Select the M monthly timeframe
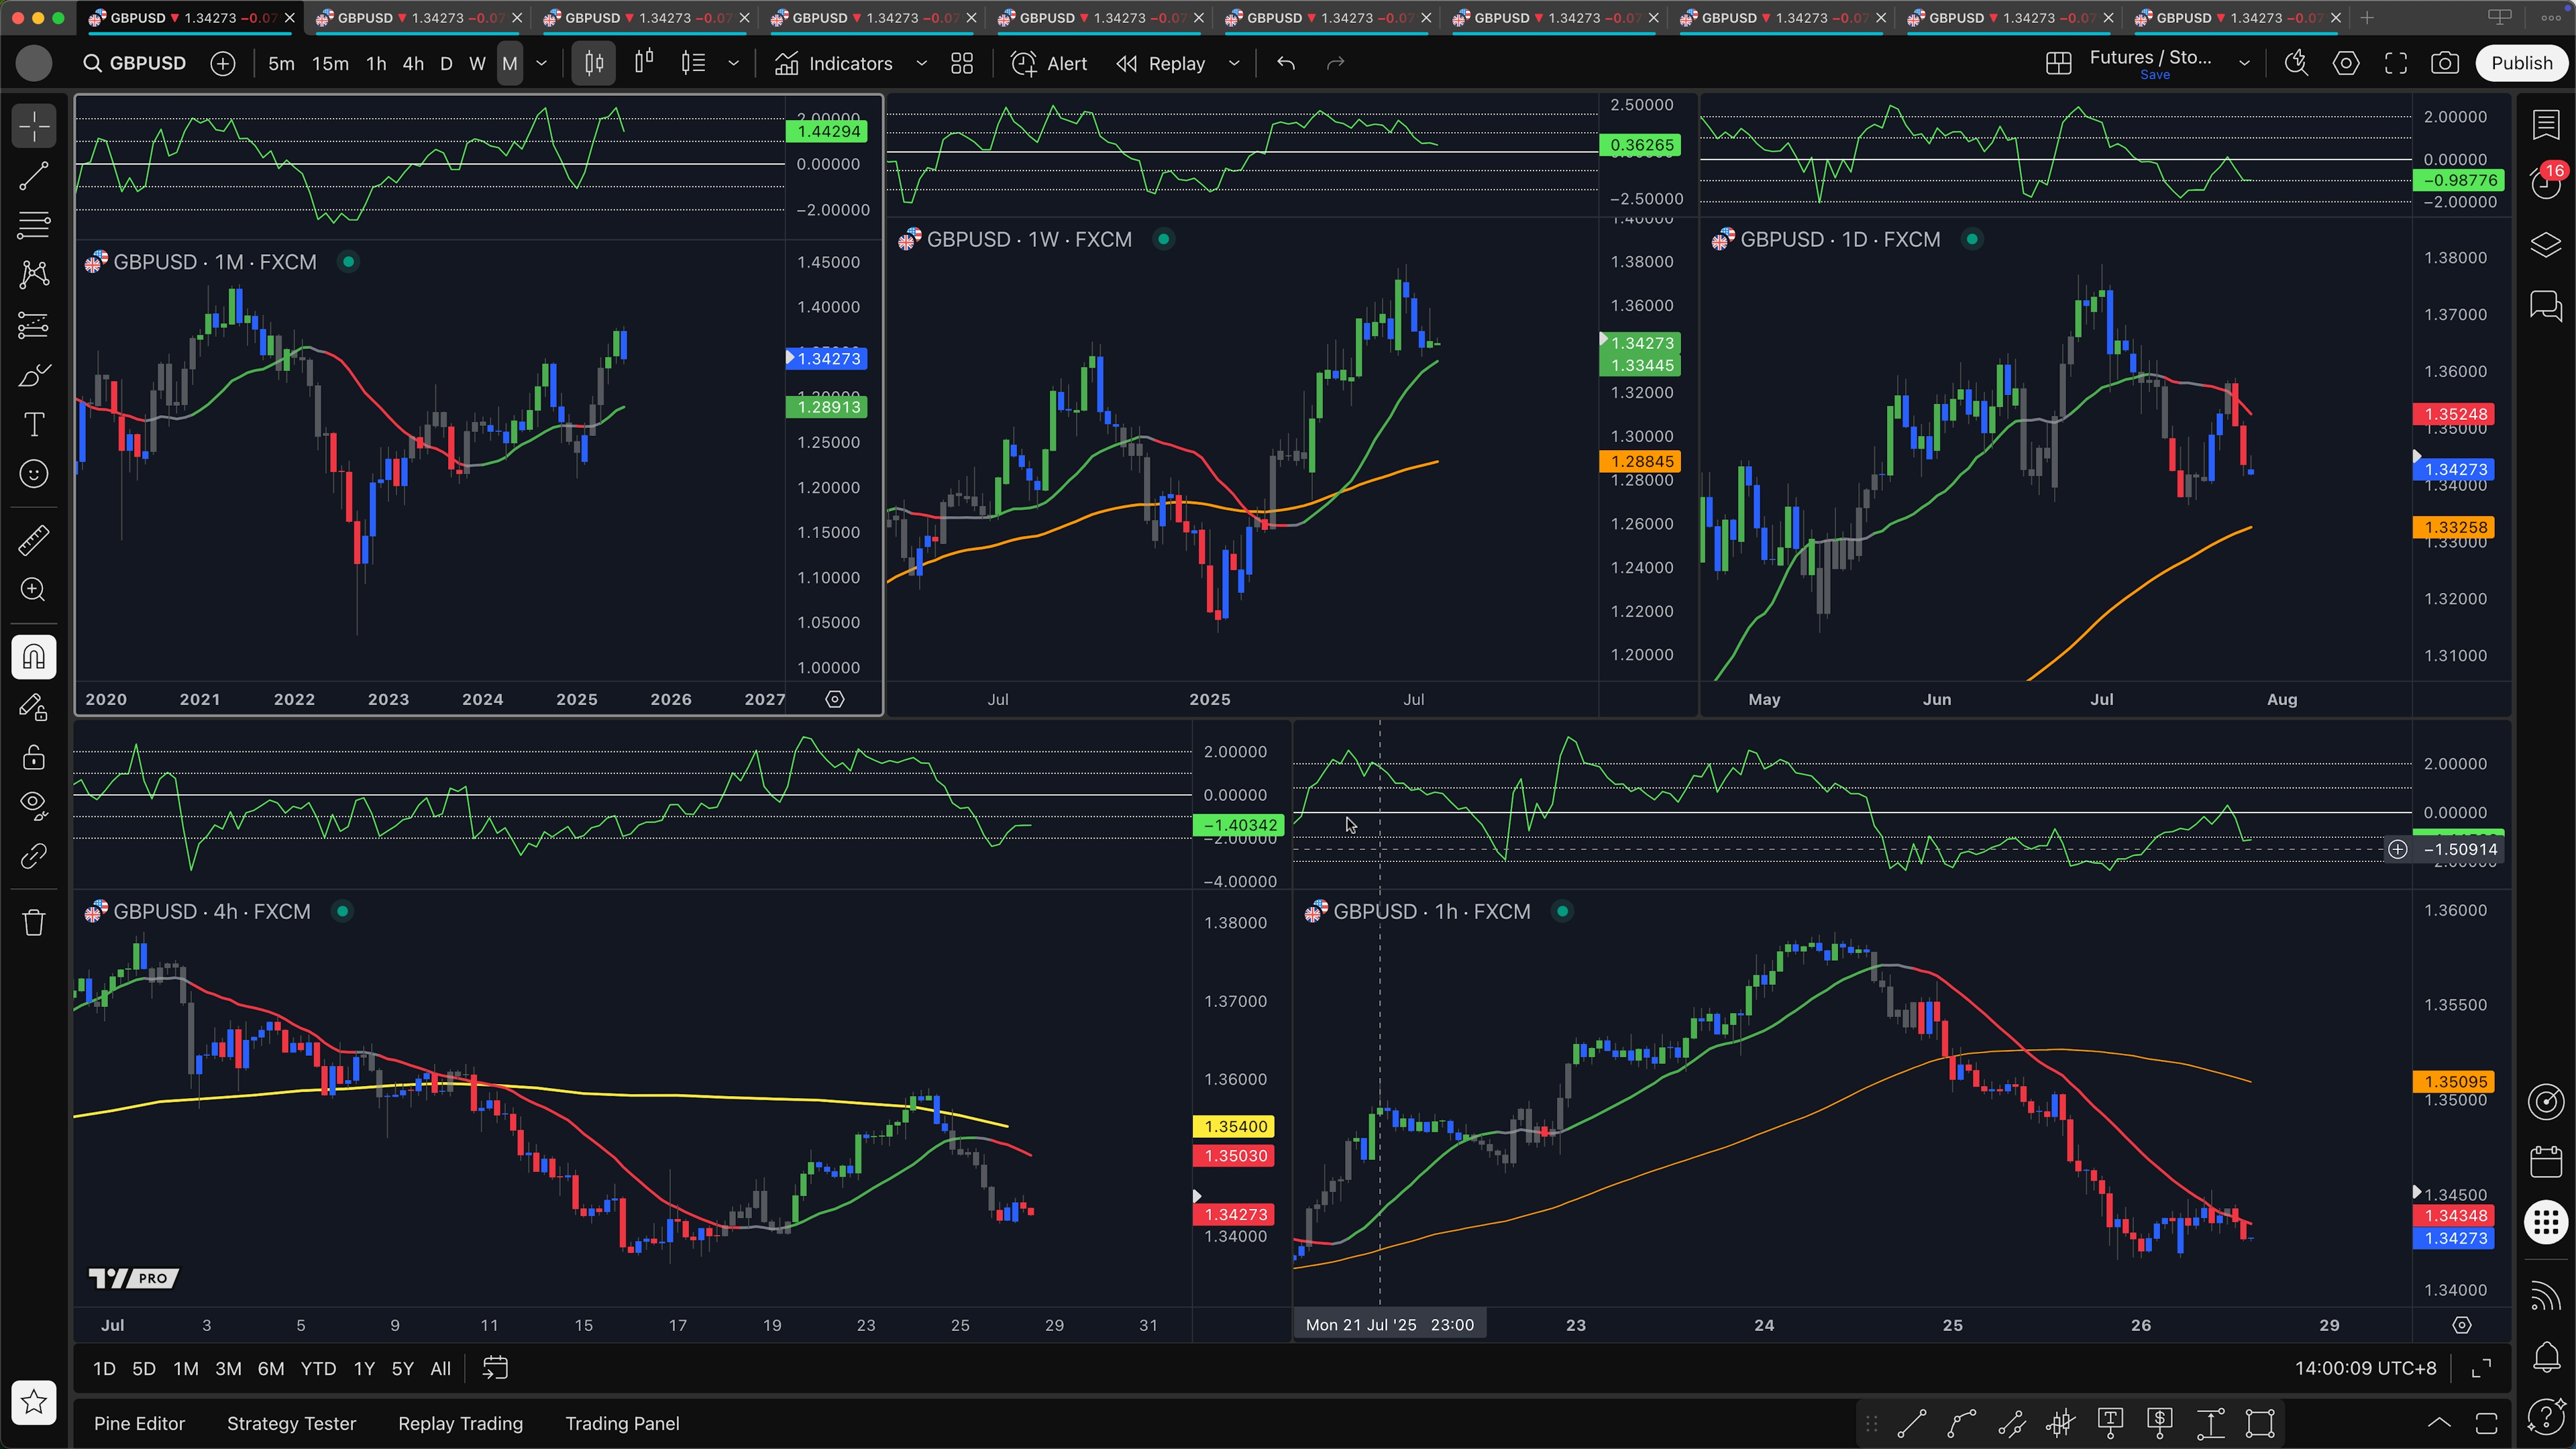Viewport: 2576px width, 1449px height. click(510, 63)
